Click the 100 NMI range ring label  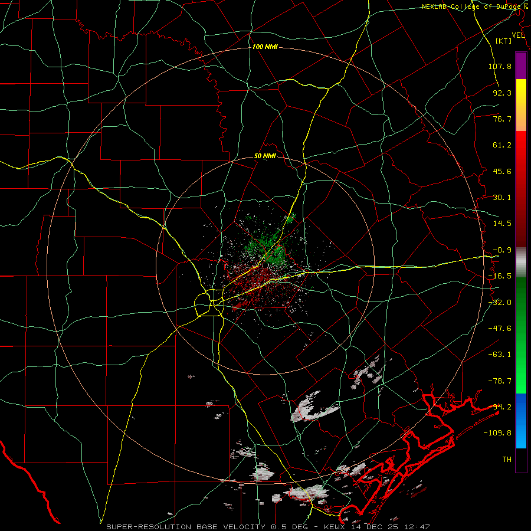point(265,47)
